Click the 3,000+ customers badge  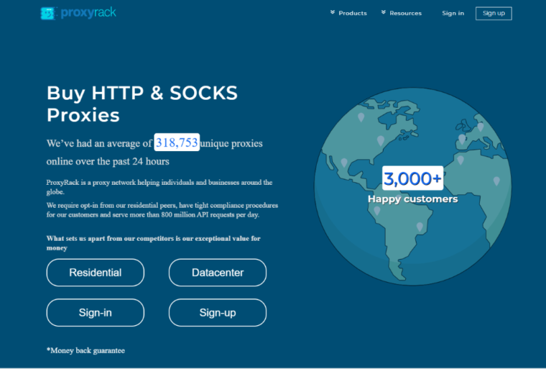click(x=412, y=178)
